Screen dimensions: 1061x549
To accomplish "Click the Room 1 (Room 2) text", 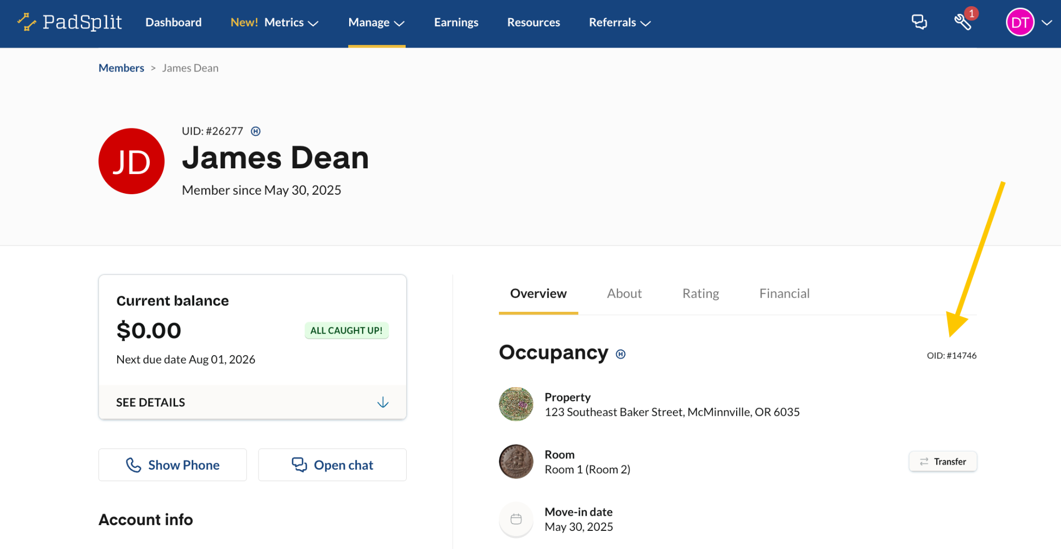I will click(x=587, y=470).
